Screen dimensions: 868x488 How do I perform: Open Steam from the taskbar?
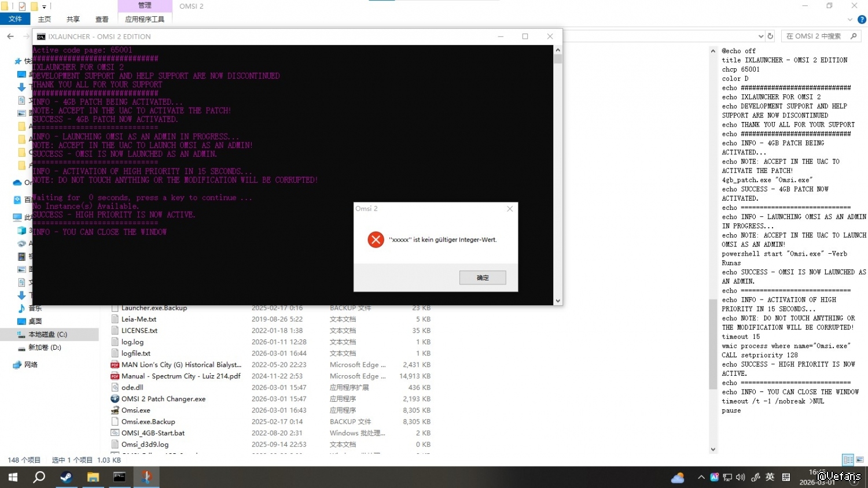click(x=67, y=477)
